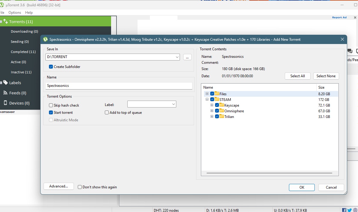Click the Name column header
This screenshot has height=212, width=358.
click(x=259, y=87)
